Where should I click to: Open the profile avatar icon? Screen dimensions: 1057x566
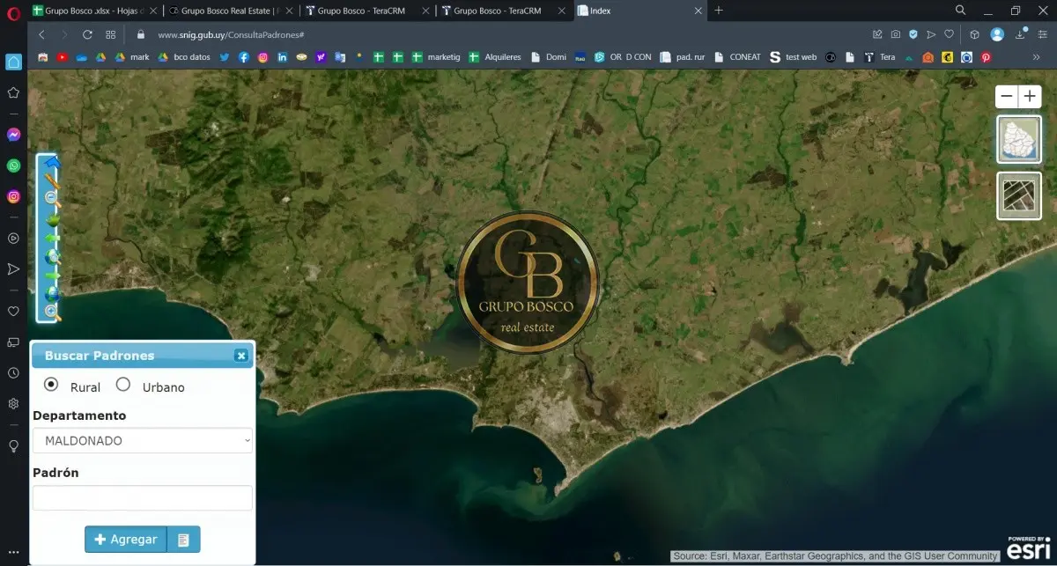[x=997, y=34]
